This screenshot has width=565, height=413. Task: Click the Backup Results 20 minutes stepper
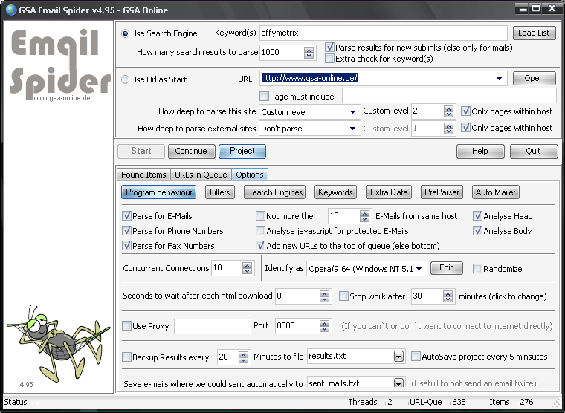tap(243, 357)
